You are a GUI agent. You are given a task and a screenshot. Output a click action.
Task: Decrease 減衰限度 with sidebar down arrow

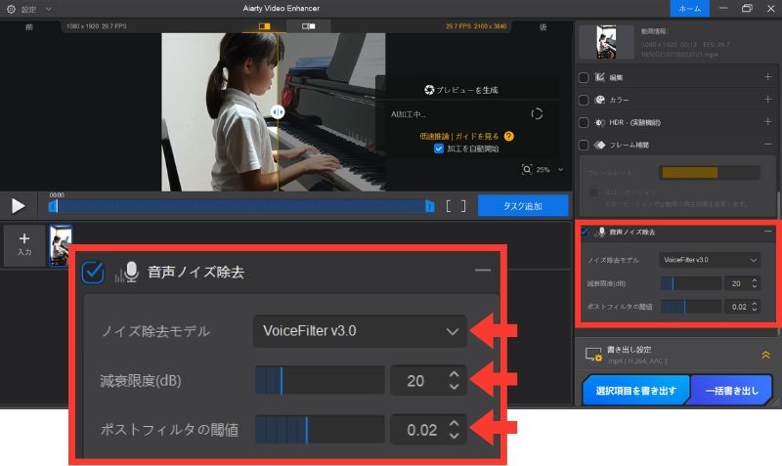755,286
